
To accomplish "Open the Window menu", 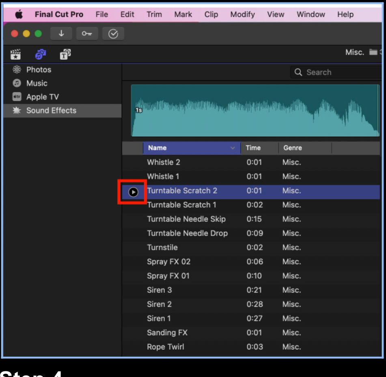I will 311,14.
